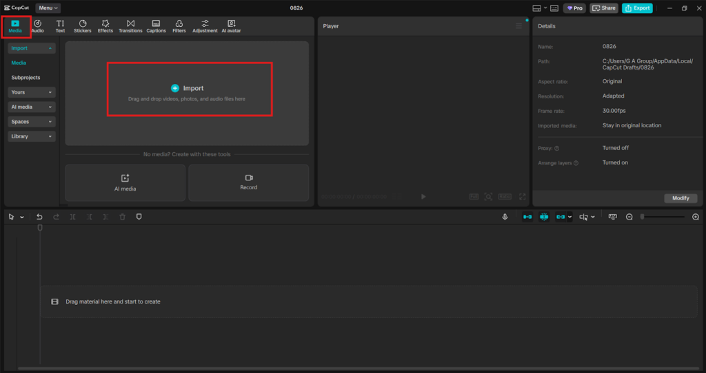
Task: Click the Modify button in Details
Action: [680, 198]
